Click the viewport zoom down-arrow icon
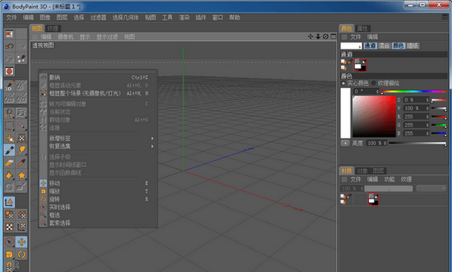This screenshot has width=452, height=272. [318, 36]
